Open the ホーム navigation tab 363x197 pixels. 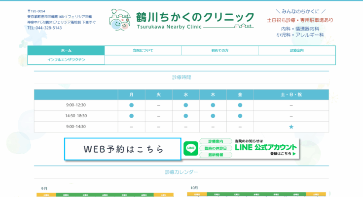(66, 50)
